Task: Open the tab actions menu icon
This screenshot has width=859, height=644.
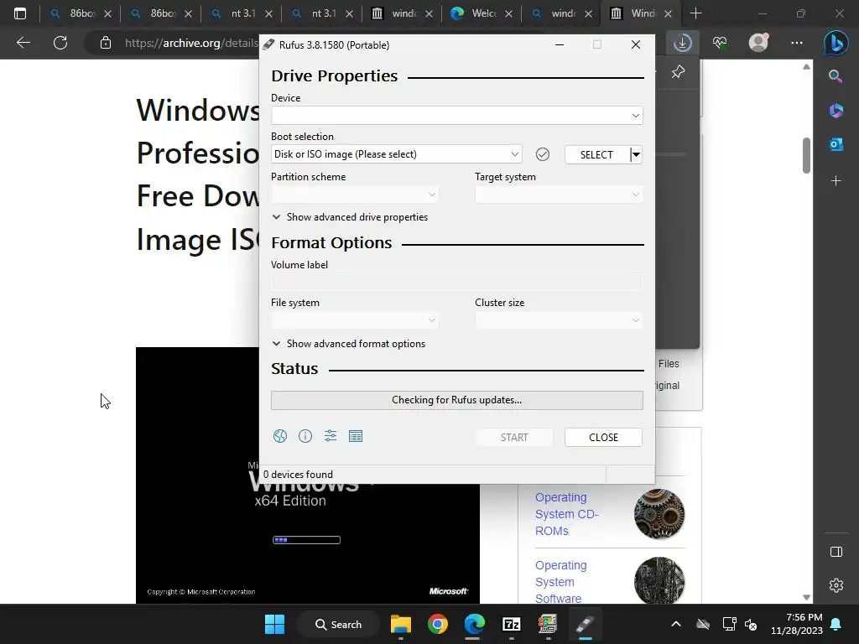Action: [x=20, y=13]
